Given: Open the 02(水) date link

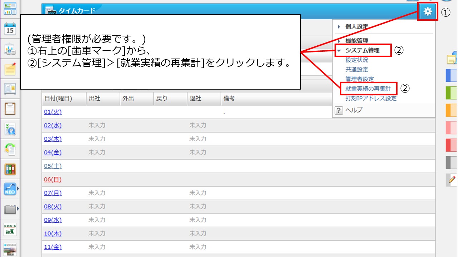Looking at the screenshot, I should [x=53, y=125].
